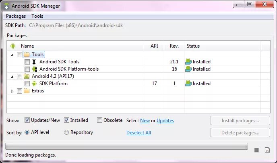Click the Android robot icon in table header

tap(13, 46)
